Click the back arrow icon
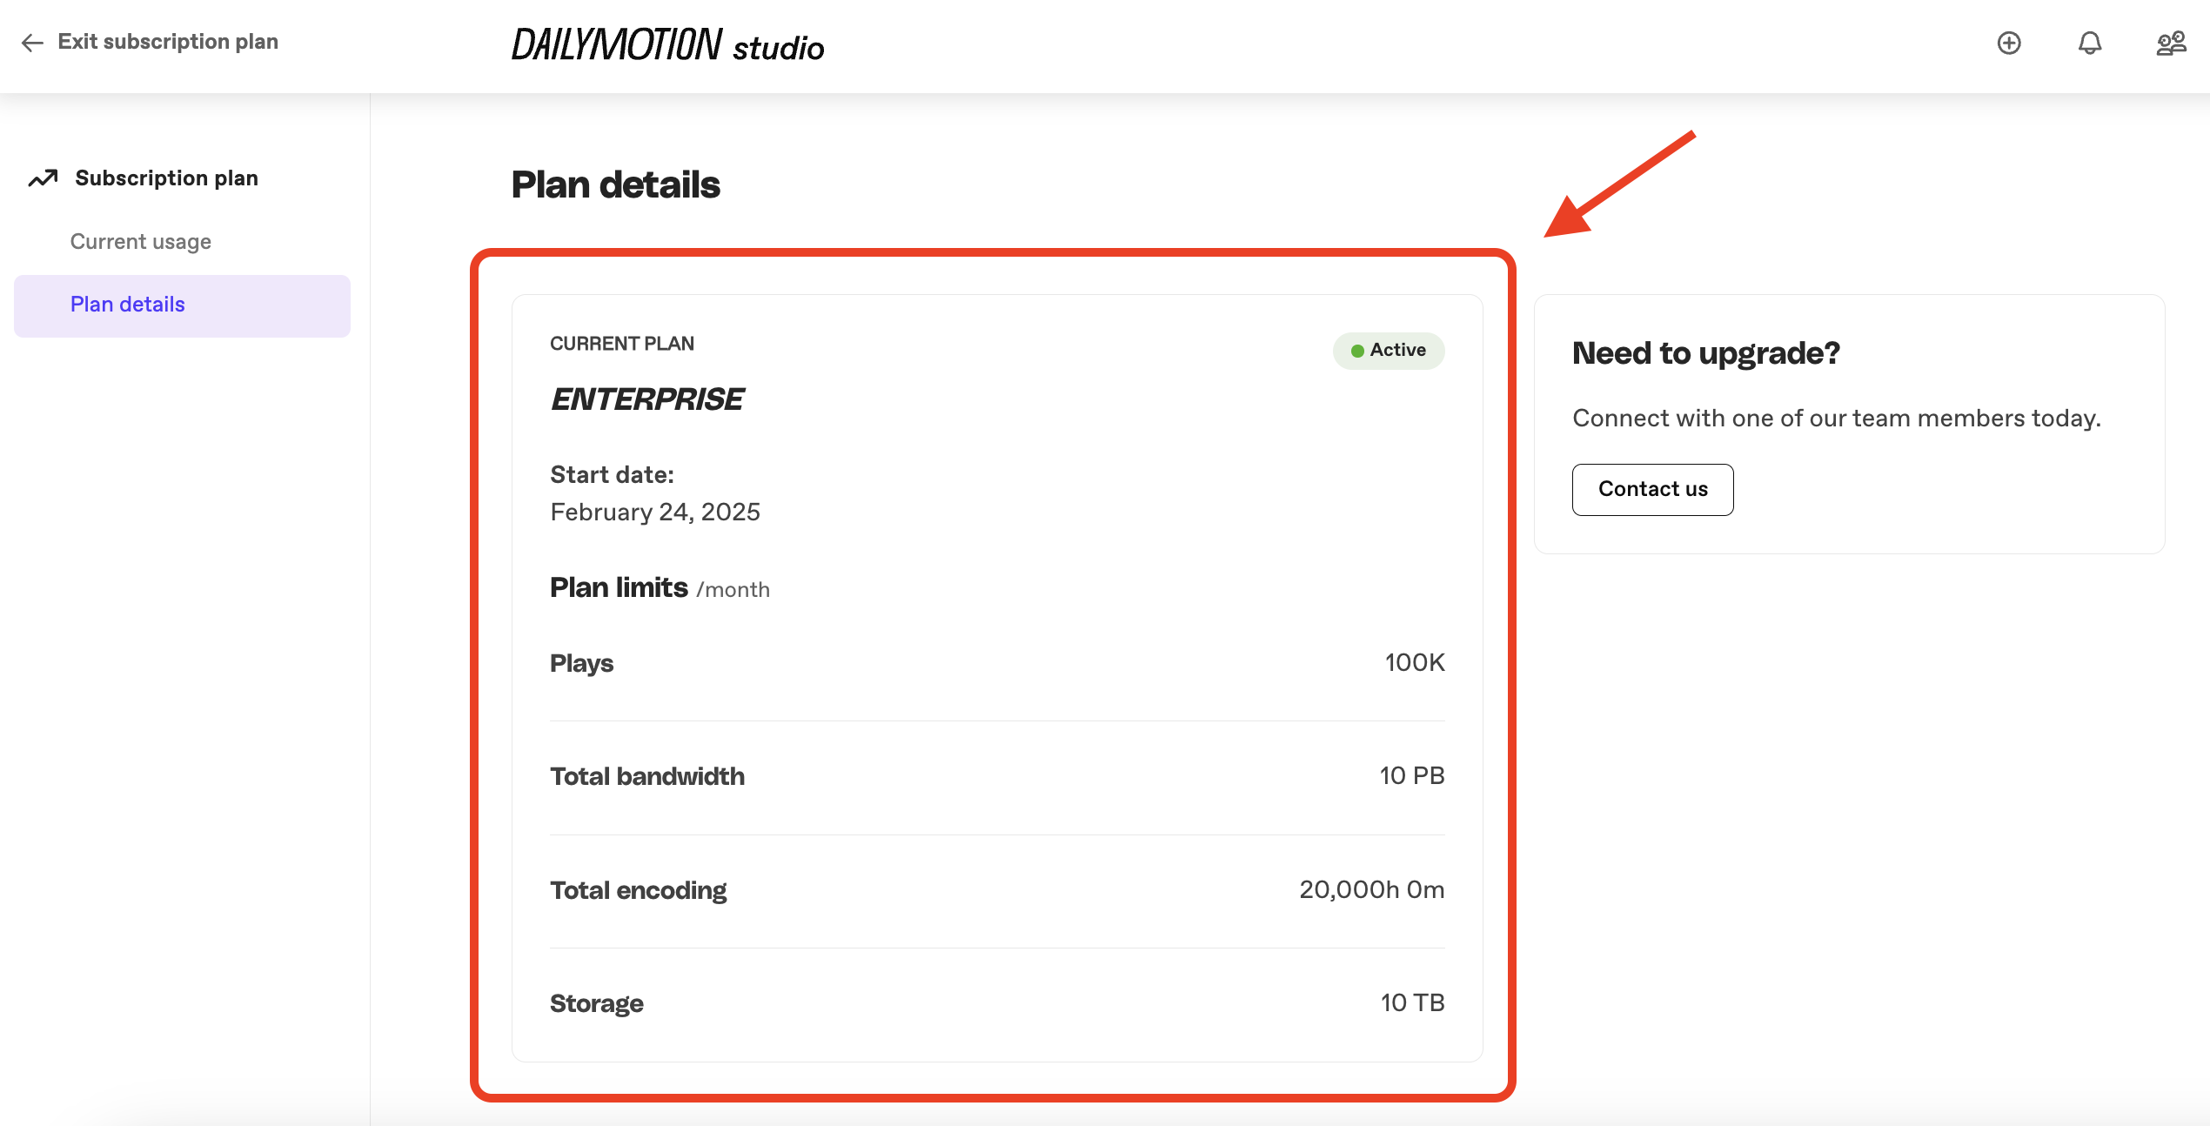The image size is (2210, 1126). pos(32,43)
